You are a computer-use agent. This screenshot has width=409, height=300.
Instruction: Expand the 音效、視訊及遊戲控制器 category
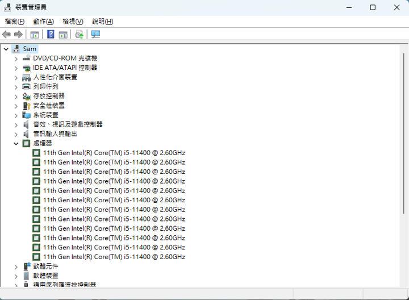[16, 125]
